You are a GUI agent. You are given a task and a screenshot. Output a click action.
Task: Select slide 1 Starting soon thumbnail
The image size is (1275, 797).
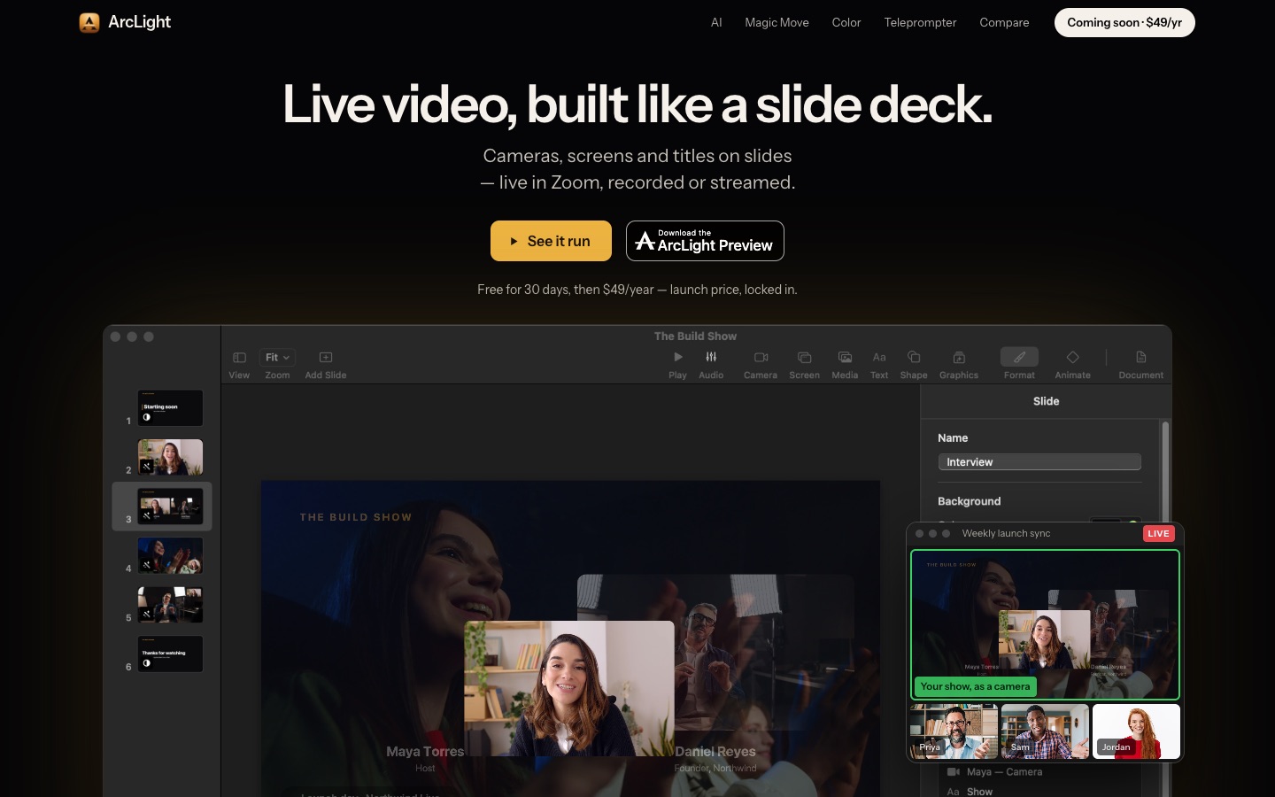click(170, 408)
